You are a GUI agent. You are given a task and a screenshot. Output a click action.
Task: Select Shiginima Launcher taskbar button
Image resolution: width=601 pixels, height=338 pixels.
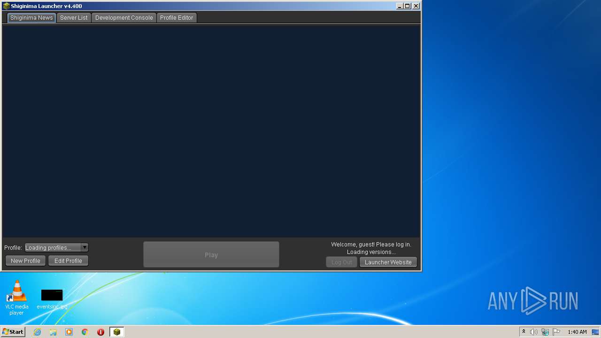[x=117, y=332]
